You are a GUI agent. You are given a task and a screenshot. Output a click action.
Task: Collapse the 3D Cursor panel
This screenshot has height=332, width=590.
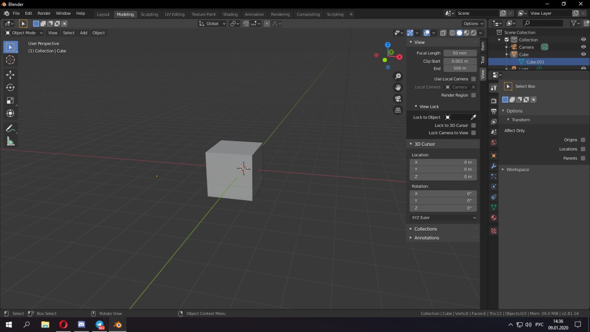pyautogui.click(x=424, y=144)
